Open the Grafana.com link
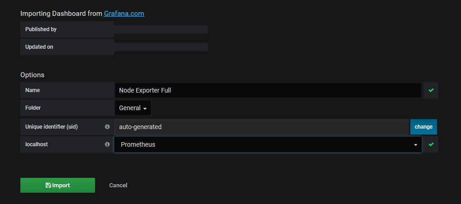 124,14
